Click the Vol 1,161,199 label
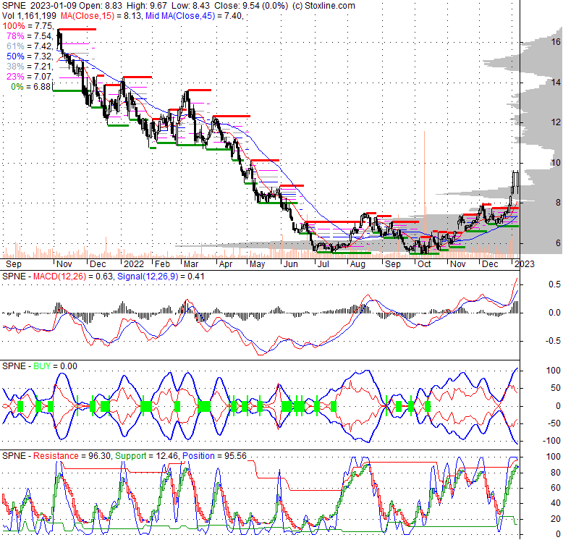563x540 pixels. coord(29,16)
